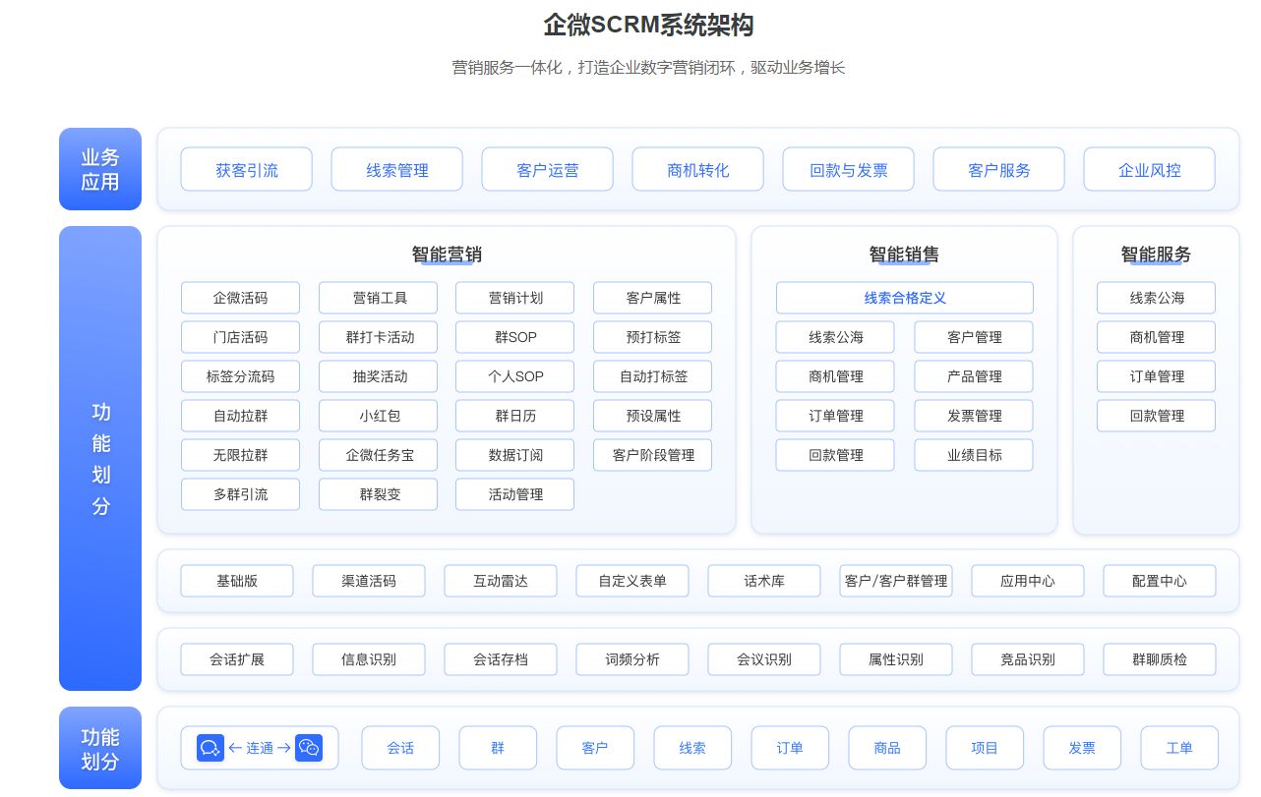The width and height of the screenshot is (1261, 797).
Task: Open the 发票 item near bottom right
Action: pos(1082,748)
